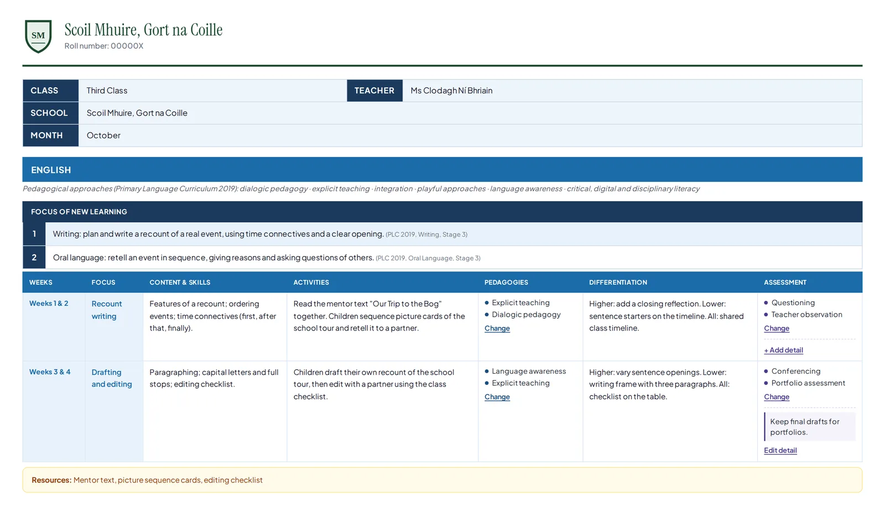Click the Keep final drafts for portfolios note
The height and width of the screenshot is (507, 885).
(810, 427)
